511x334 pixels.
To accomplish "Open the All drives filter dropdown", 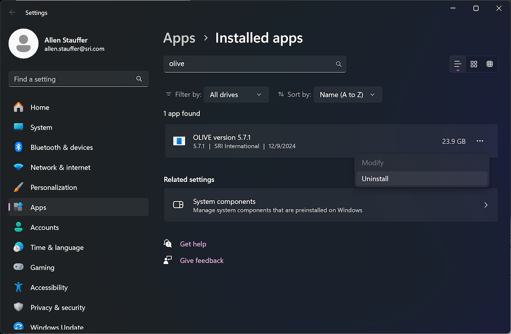I will click(236, 94).
